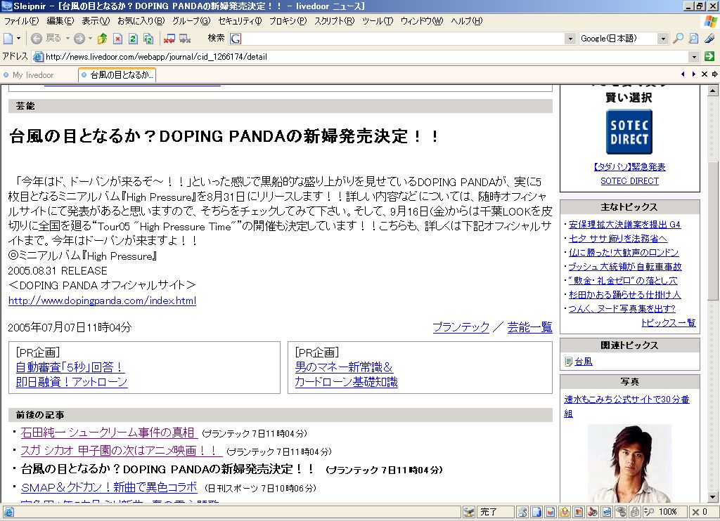Go up one level with folder arrow icon

[103, 39]
